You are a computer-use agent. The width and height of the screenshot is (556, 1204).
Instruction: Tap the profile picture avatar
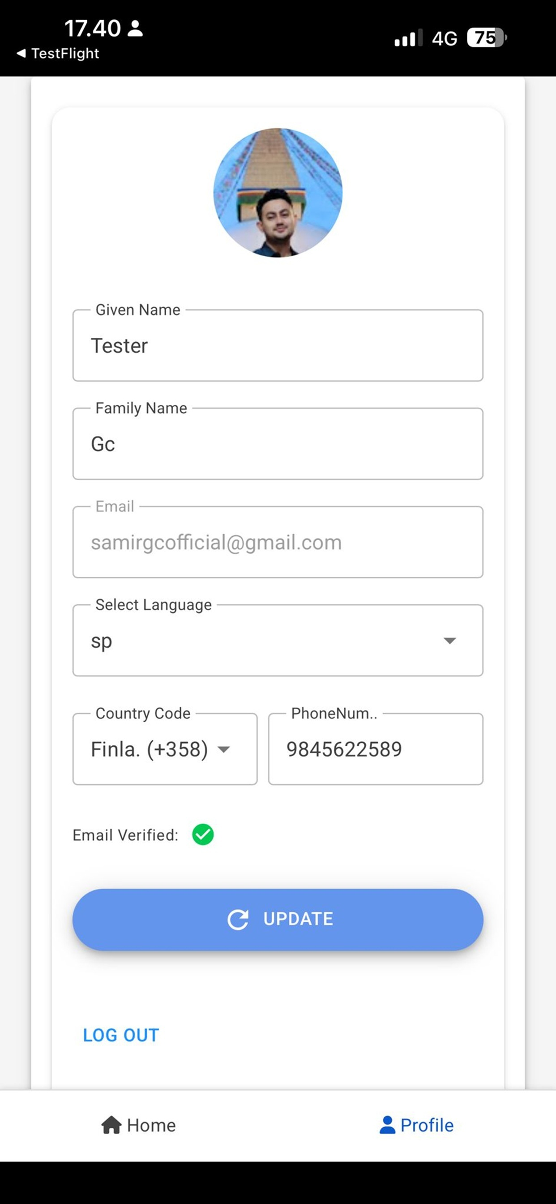[278, 193]
